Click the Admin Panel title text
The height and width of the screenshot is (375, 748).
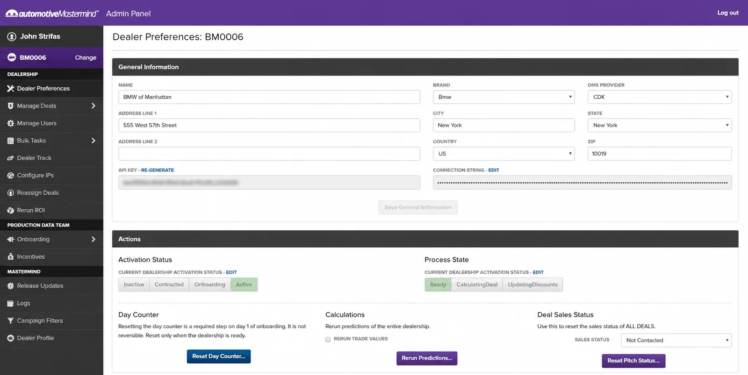point(129,14)
